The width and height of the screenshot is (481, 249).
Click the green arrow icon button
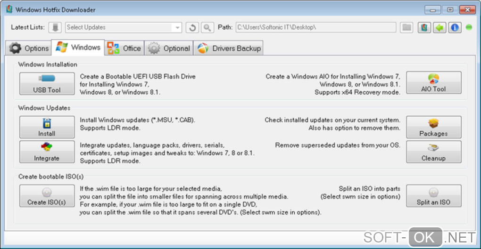point(440,28)
